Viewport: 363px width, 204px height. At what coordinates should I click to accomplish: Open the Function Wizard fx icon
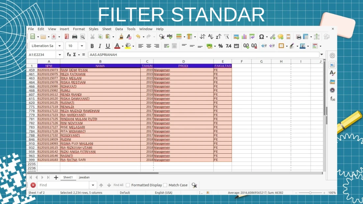(69, 55)
